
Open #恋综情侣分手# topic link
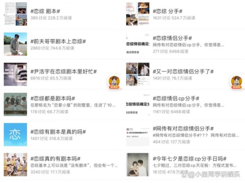tap(172, 38)
